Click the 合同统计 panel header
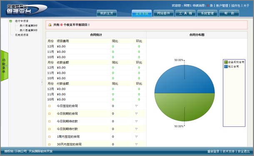 (x=96, y=35)
